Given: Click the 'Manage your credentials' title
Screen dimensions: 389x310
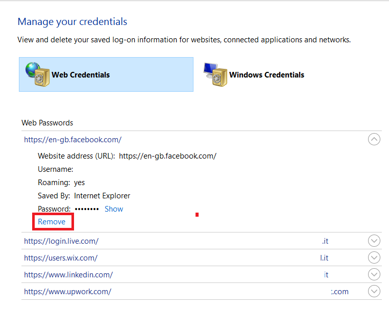Looking at the screenshot, I should click(x=72, y=22).
